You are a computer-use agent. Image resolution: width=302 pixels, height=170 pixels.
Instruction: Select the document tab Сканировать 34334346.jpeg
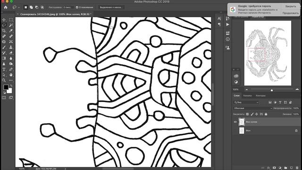click(55, 14)
